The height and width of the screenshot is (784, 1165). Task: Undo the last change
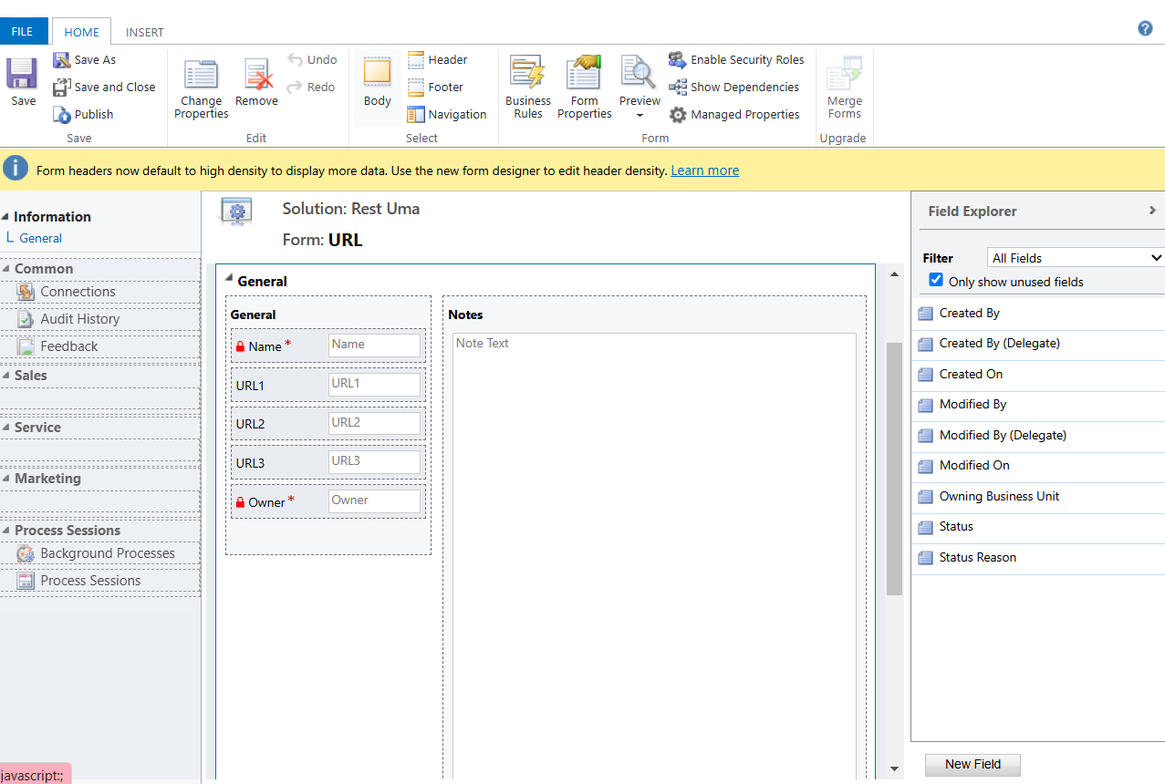pos(312,60)
